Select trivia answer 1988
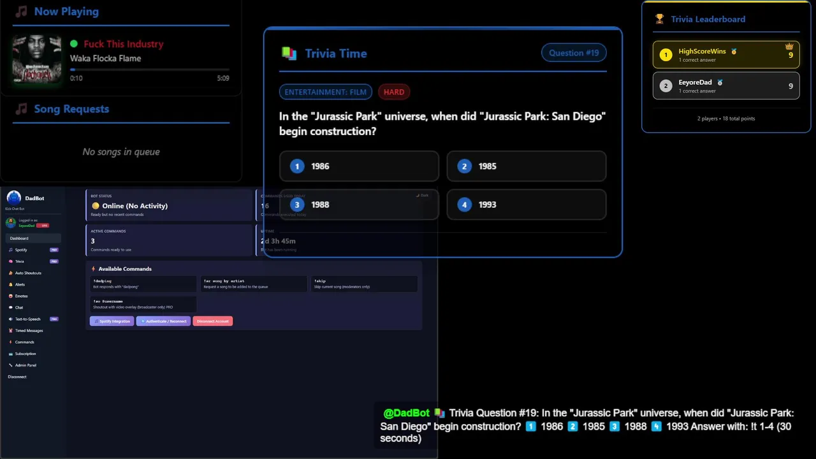Viewport: 816px width, 459px height. point(359,205)
